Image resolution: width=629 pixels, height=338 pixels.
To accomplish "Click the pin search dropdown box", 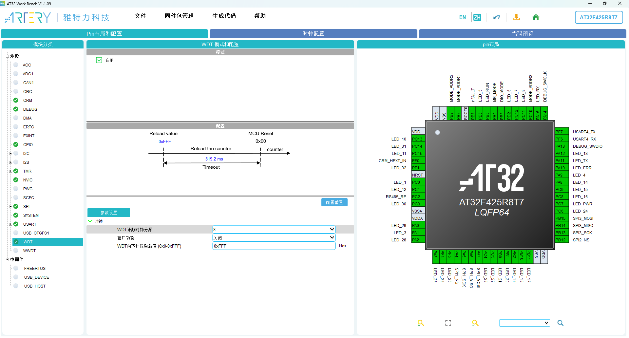I will (x=524, y=323).
